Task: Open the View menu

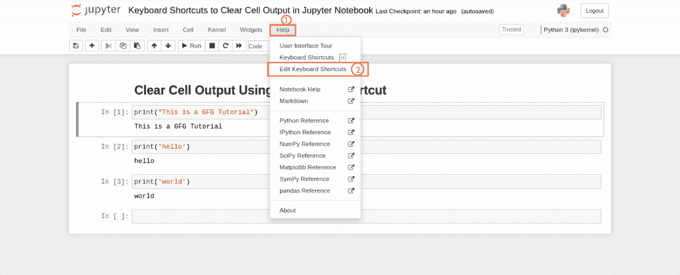Action: 132,30
